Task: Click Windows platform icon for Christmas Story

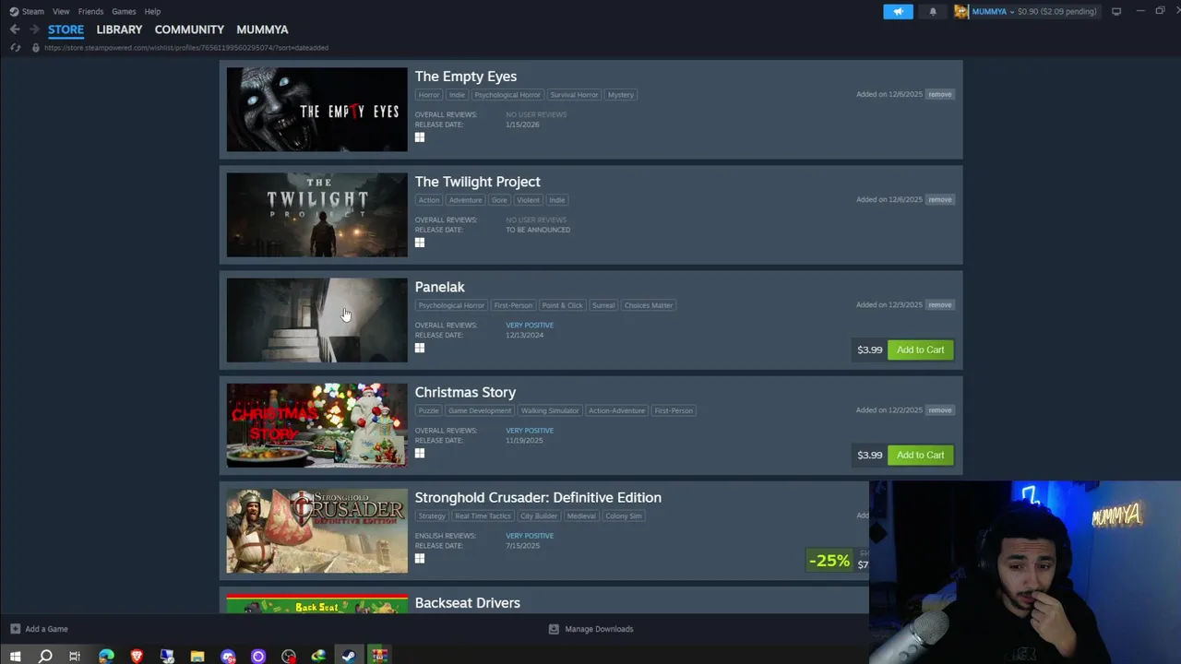Action: point(420,453)
